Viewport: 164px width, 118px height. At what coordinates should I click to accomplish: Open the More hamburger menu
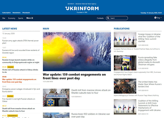(x=30, y=18)
